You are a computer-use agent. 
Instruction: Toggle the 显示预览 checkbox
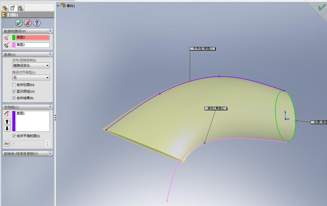(14, 91)
